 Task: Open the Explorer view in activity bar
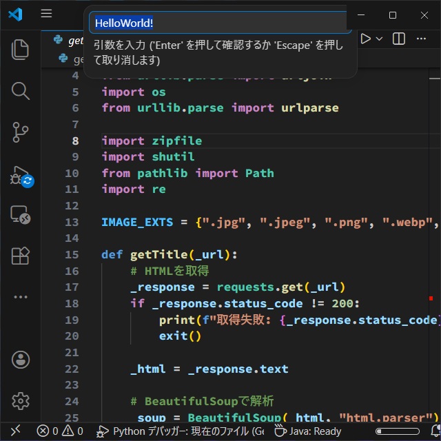[21, 50]
